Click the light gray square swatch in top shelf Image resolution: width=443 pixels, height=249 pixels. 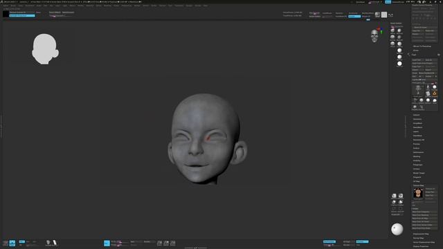384,15
